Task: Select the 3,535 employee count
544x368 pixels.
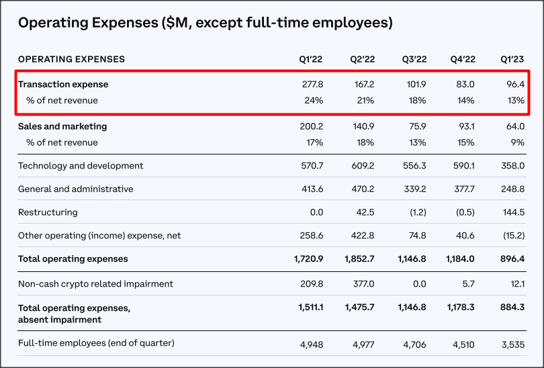Action: pyautogui.click(x=513, y=344)
